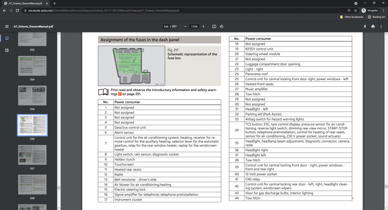
Task: Open the Other bookmarks folder
Action: 352,17
